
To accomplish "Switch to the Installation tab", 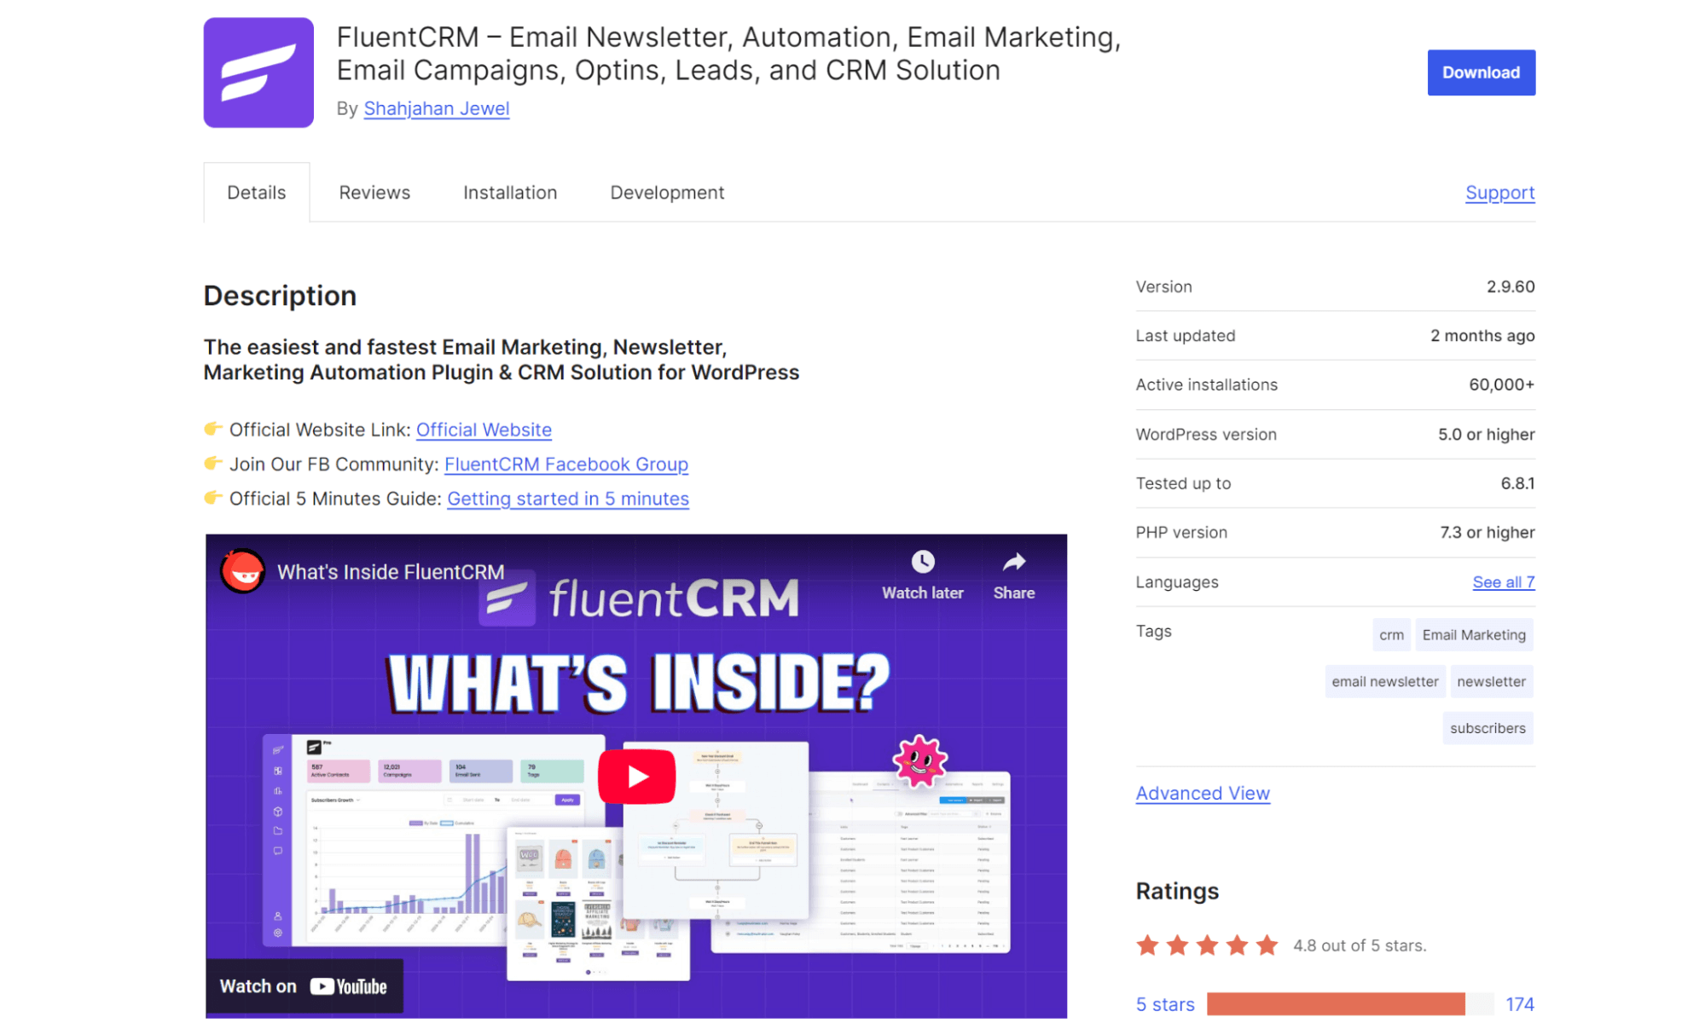I will (x=510, y=193).
